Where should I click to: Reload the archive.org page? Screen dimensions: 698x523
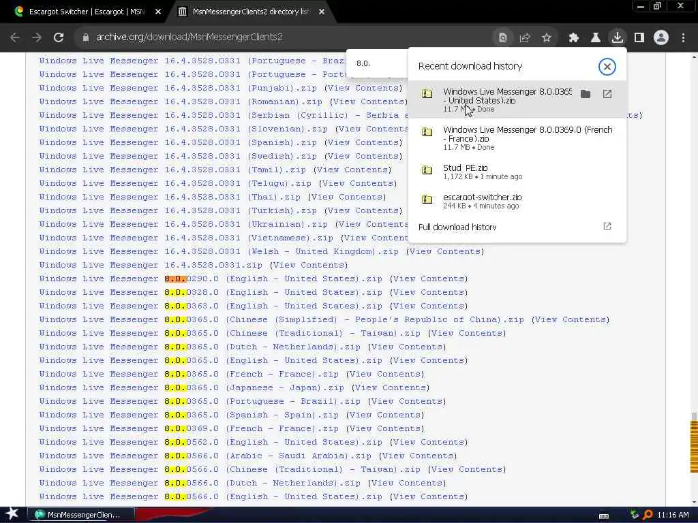(x=59, y=37)
